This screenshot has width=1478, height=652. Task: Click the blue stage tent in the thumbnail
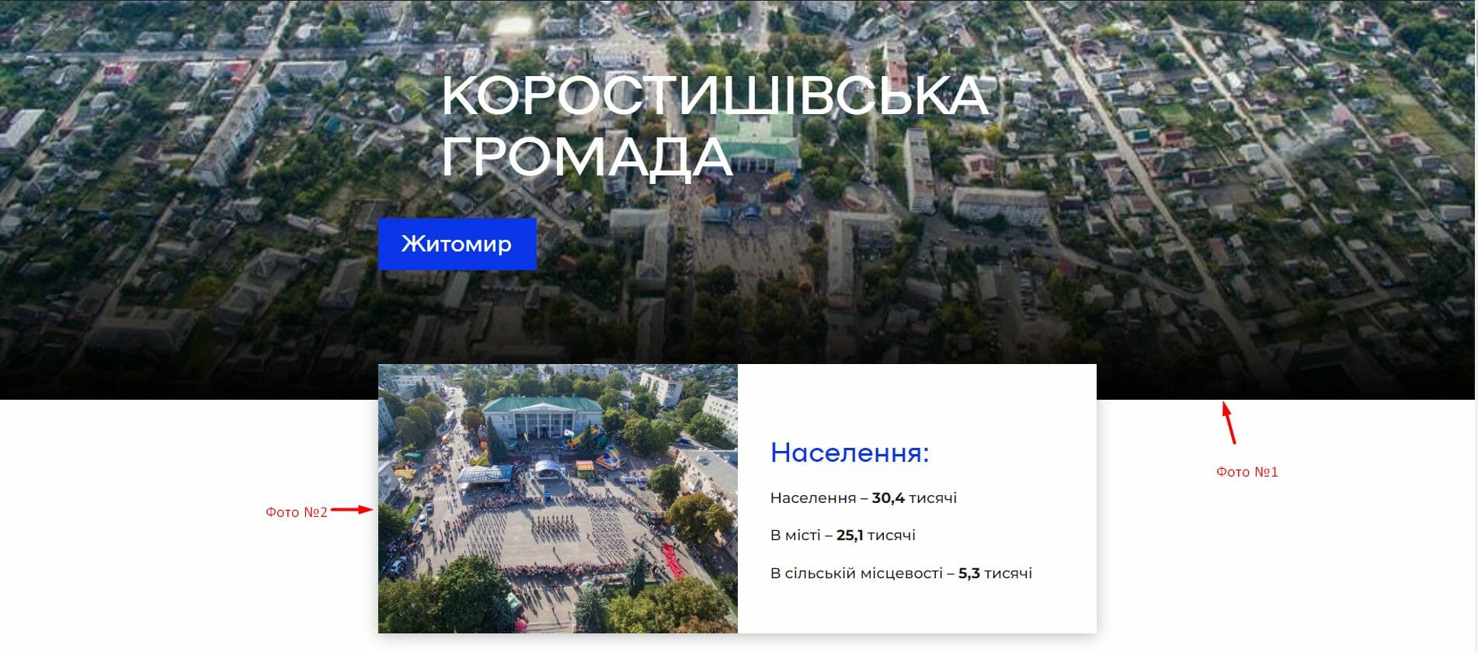(547, 470)
